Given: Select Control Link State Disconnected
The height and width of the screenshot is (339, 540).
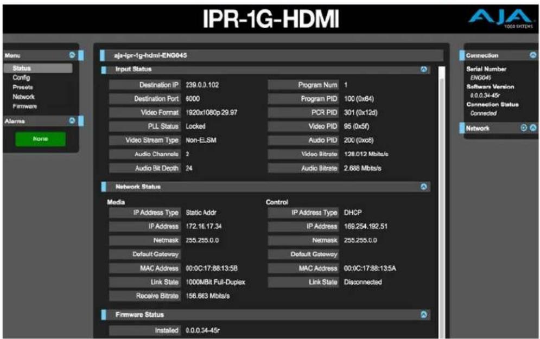Looking at the screenshot, I should point(363,282).
